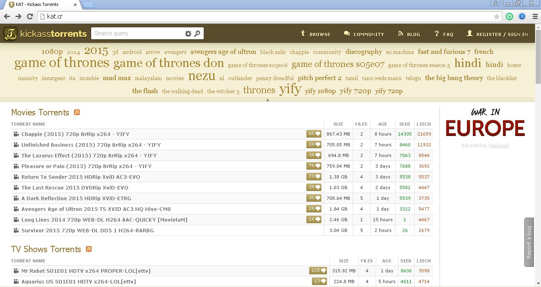Click the War in Europe advertisement banner
541x287 pixels.
485,123
